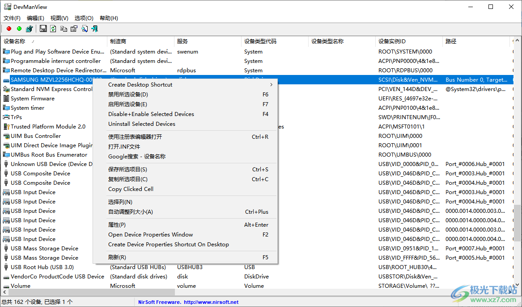Find a device with the magnifier icon
The image size is (522, 307).
[x=84, y=29]
